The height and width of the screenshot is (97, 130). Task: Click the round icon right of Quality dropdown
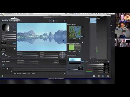[x=108, y=61]
